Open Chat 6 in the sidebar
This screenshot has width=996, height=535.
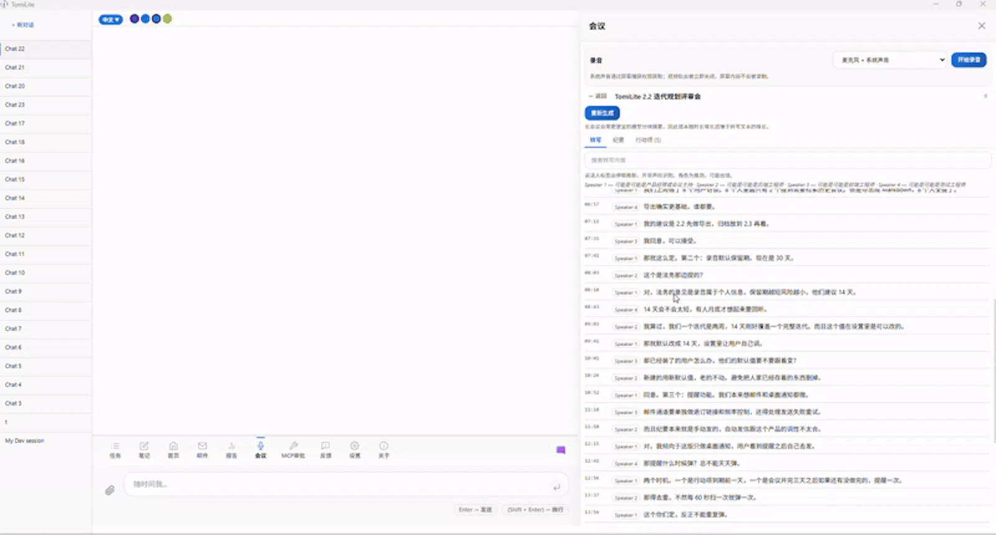(46, 347)
